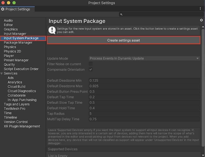Viewport: 205px width, 157px height.
Task: Select the Project Settings tab
Action: pos(17,9)
